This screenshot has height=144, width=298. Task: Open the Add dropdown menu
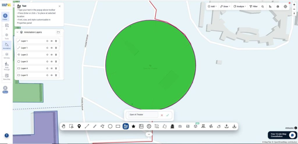(x=212, y=6)
